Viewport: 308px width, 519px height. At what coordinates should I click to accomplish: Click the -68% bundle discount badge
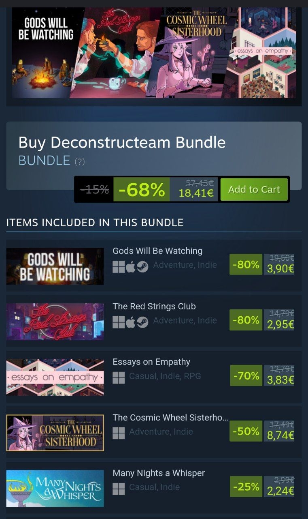tap(141, 189)
